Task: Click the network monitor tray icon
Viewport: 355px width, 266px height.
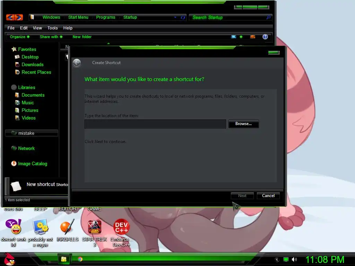Action: pyautogui.click(x=286, y=259)
